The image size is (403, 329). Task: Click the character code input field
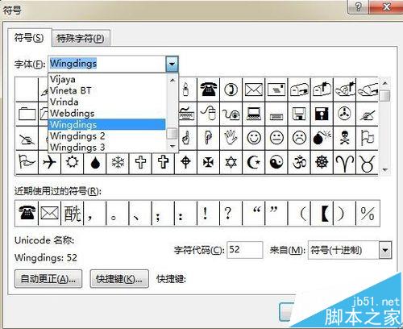pos(245,250)
